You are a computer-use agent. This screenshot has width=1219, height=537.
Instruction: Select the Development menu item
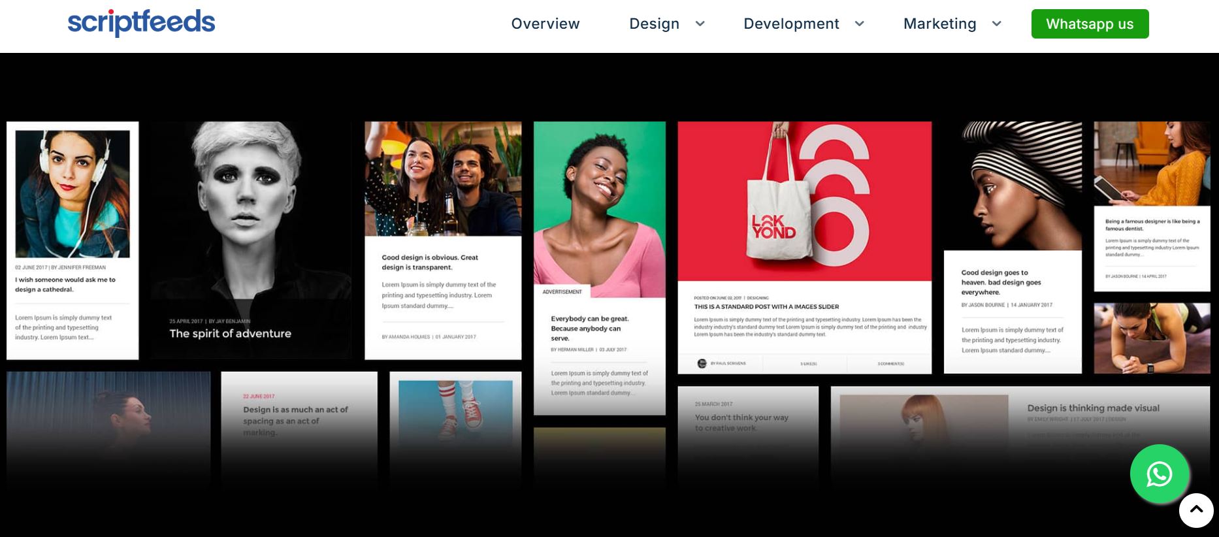[790, 24]
